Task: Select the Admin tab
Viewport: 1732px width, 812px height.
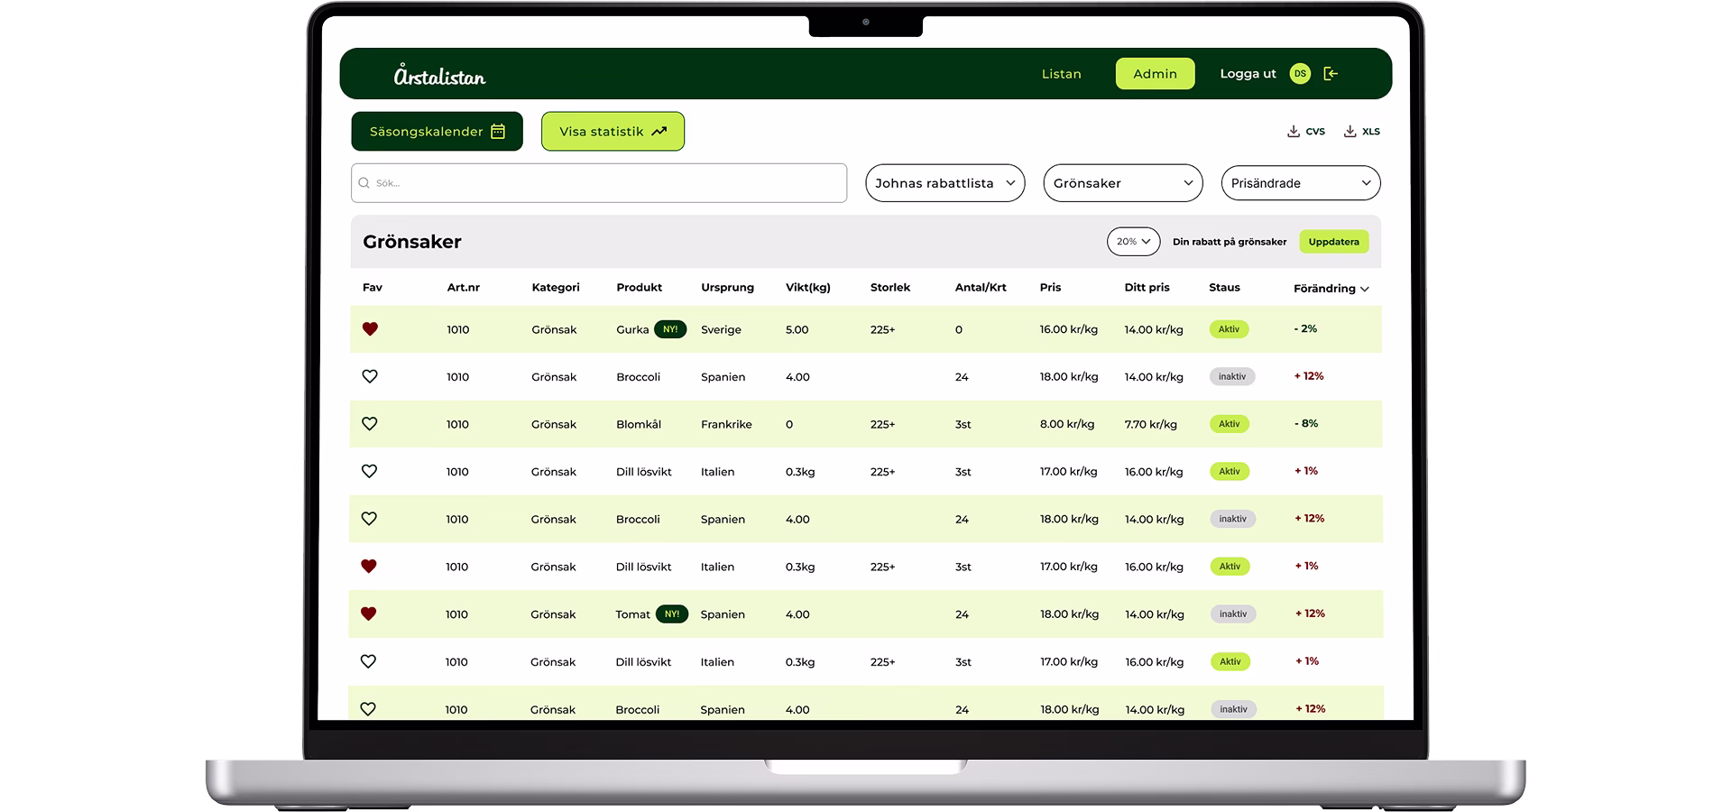Action: [1155, 74]
